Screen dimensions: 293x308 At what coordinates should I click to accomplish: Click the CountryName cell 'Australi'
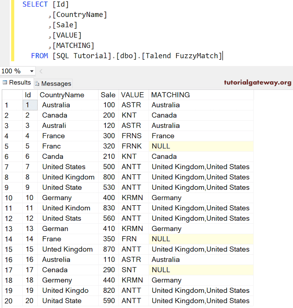coord(68,126)
